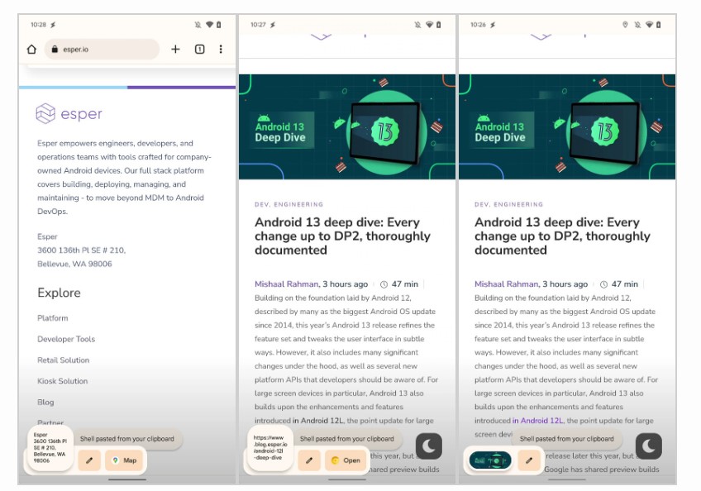Tap the pencil icon beside the image clipboard preview
Viewport: 701px width, 491px height.
point(529,460)
